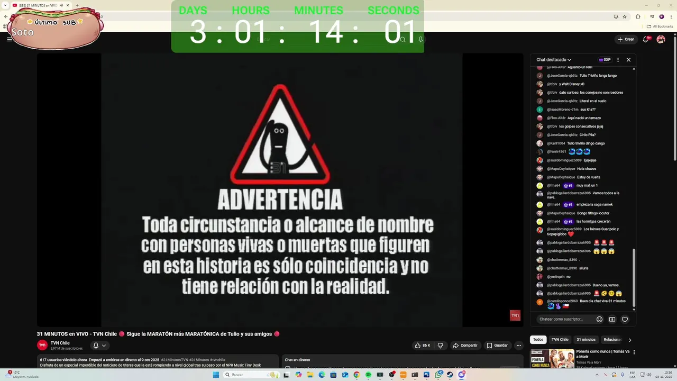Click the video player warning screen

click(280, 189)
